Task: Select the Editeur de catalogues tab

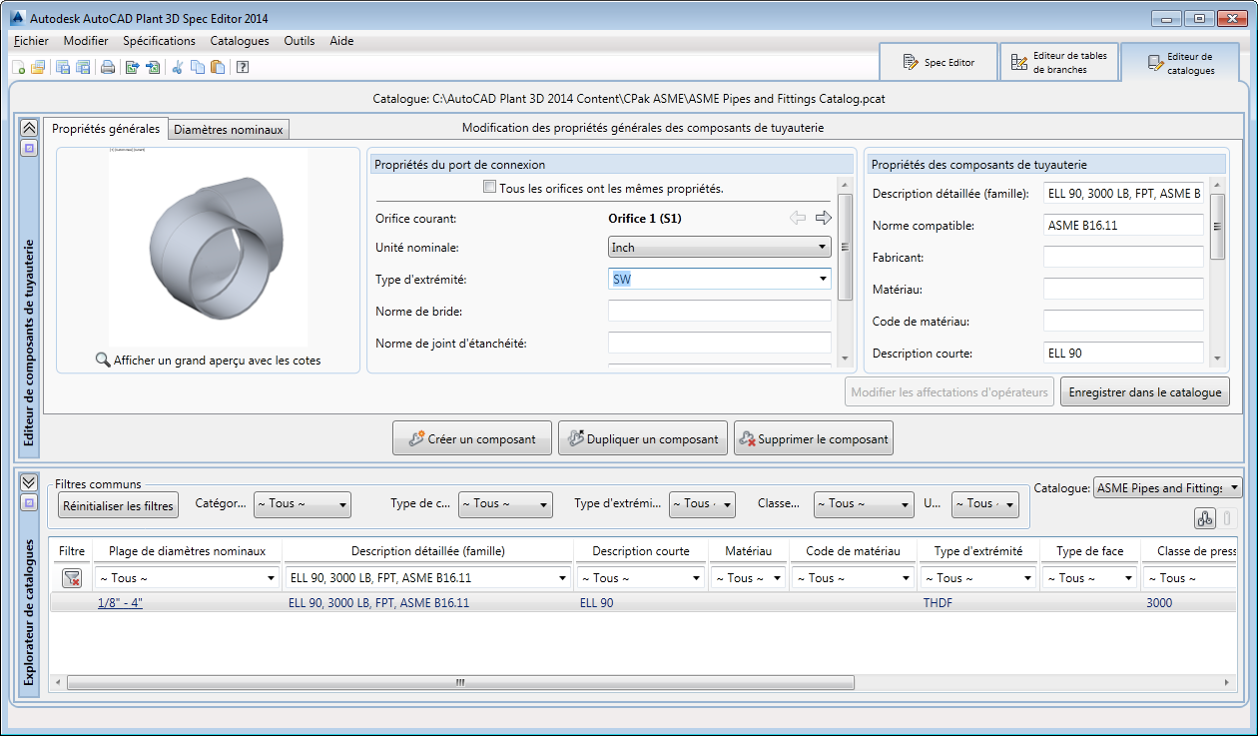Action: click(1181, 63)
